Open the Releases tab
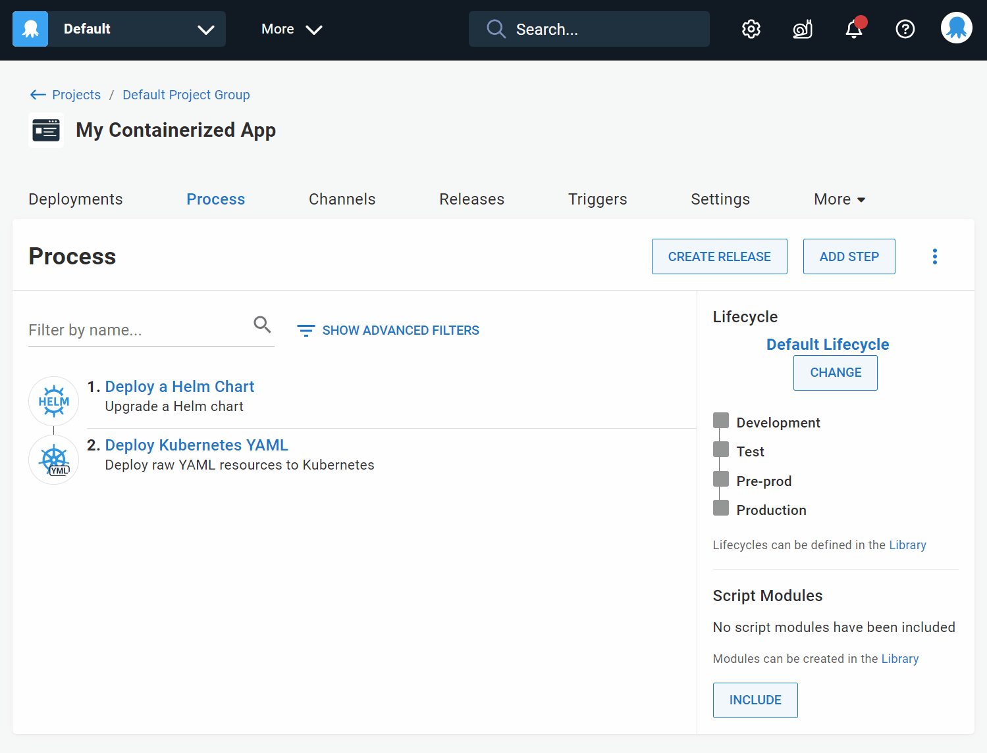Screen dimensions: 987x753 click(471, 199)
